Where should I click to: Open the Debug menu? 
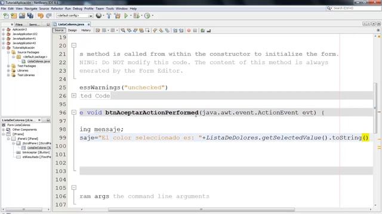pyautogui.click(x=78, y=8)
